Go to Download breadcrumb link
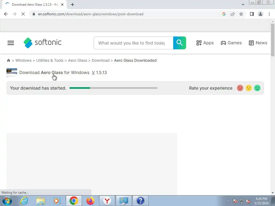Screen dimensions: 275x206 (100, 60)
